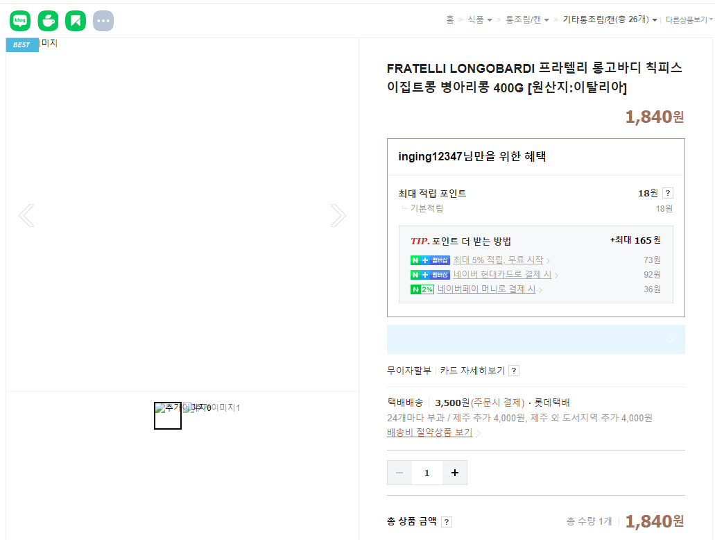Open the 다른상품보기 dropdown
This screenshot has height=540, width=715.
687,19
